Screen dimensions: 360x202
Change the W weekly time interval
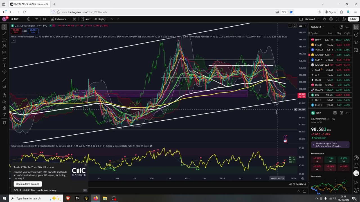point(37,19)
